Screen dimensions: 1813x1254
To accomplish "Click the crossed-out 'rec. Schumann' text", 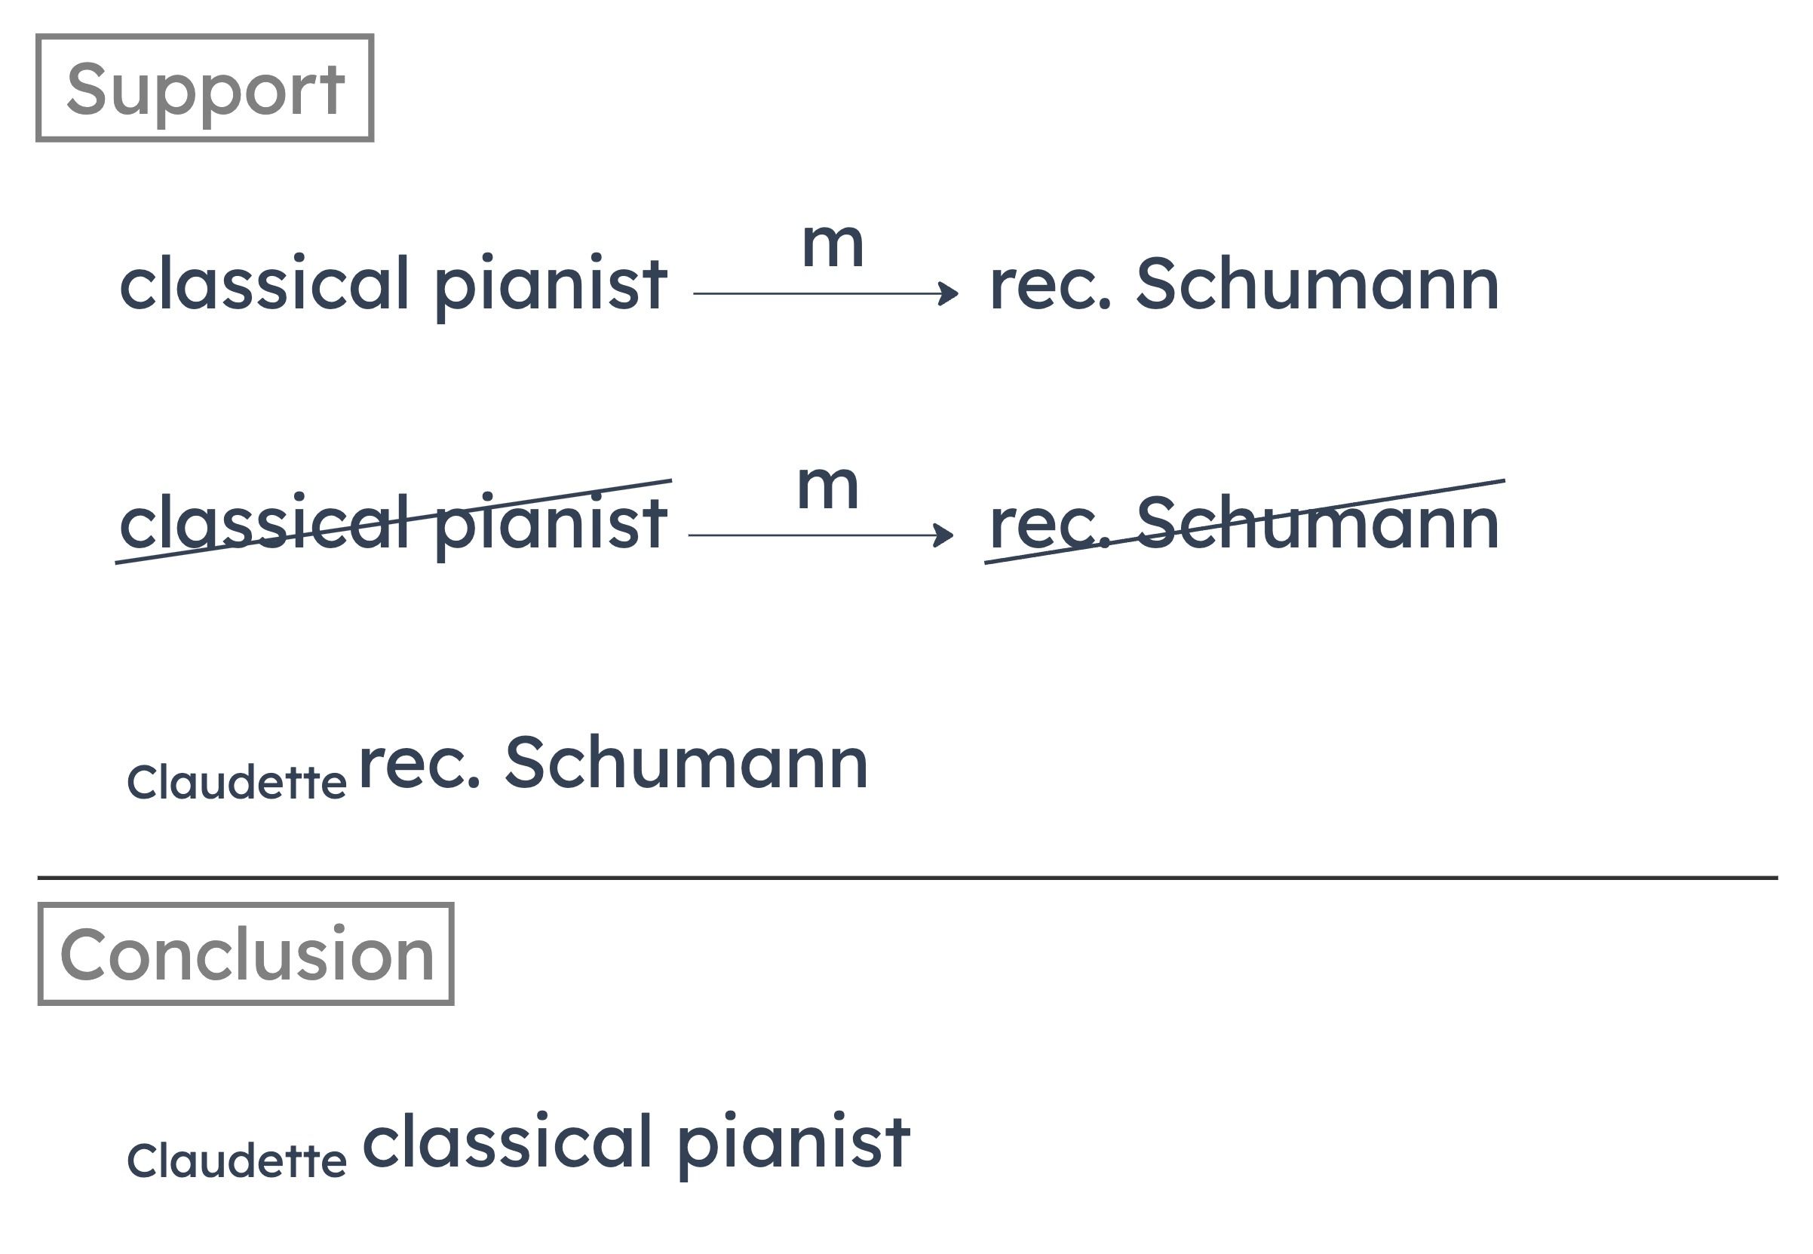I will [x=1245, y=523].
